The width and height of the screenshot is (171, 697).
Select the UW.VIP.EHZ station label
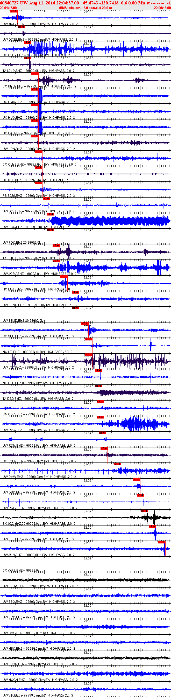point(38,695)
